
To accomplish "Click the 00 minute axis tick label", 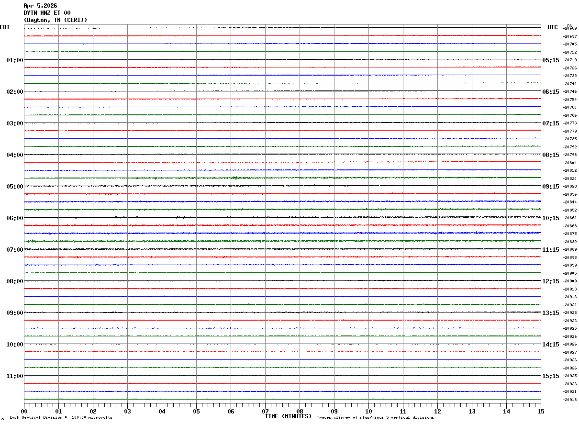I will tap(24, 411).
